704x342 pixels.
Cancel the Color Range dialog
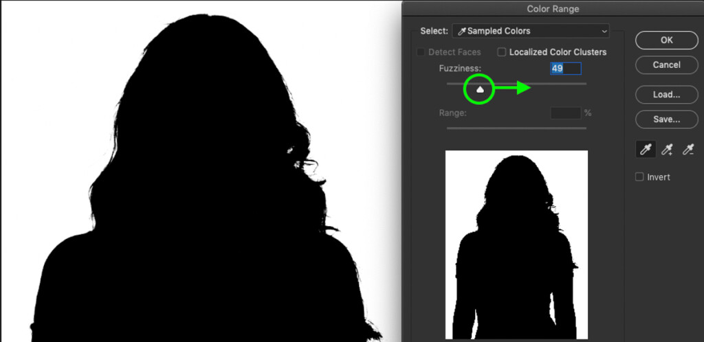(667, 65)
